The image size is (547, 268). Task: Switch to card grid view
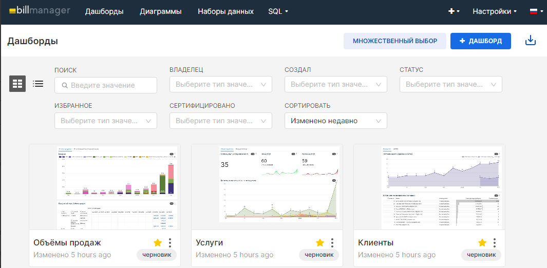click(17, 84)
